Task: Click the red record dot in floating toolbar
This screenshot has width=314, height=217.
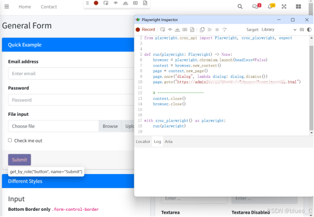Action: pos(96,3)
